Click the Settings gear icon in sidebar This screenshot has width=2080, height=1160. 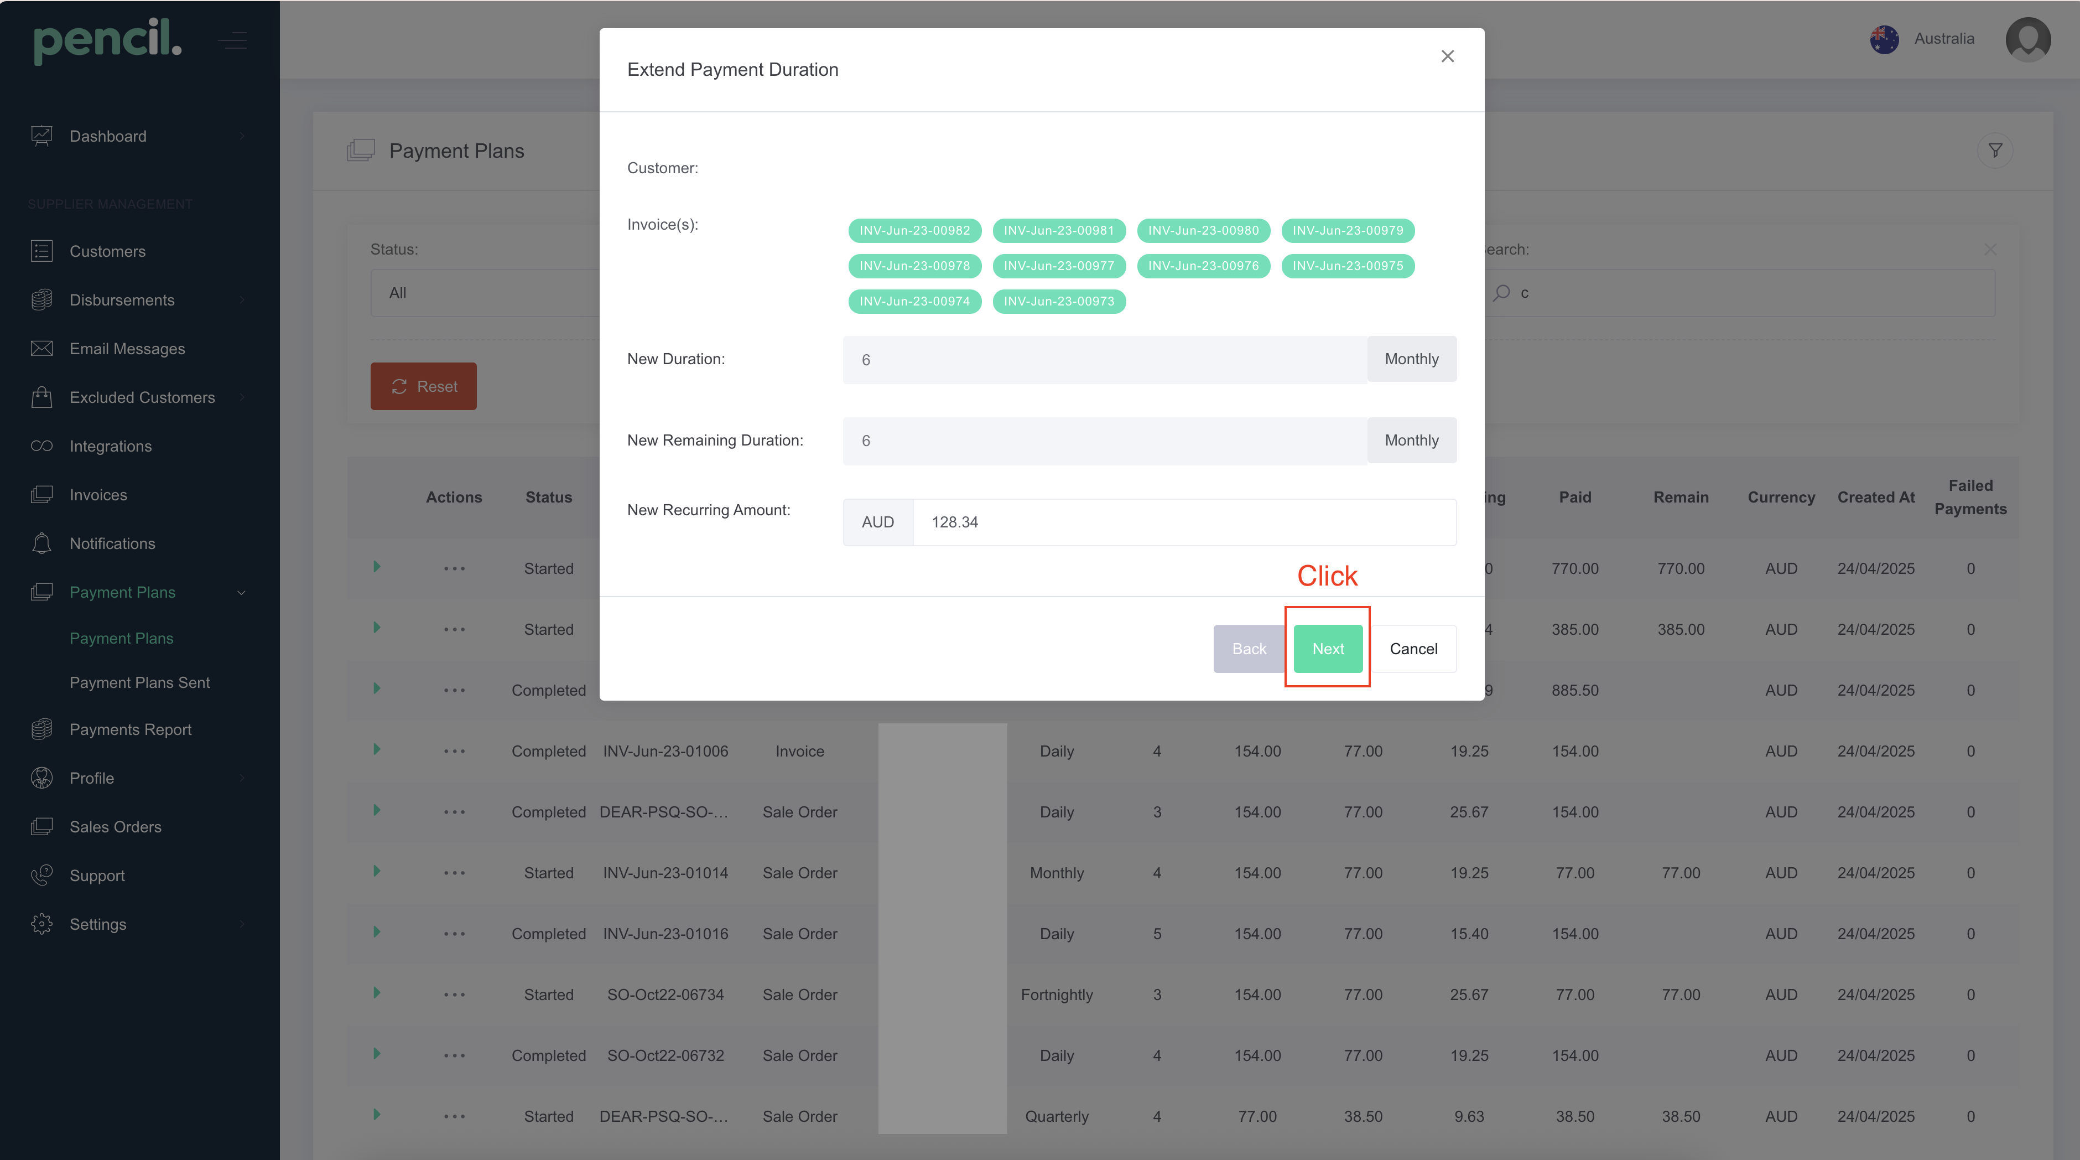tap(41, 923)
